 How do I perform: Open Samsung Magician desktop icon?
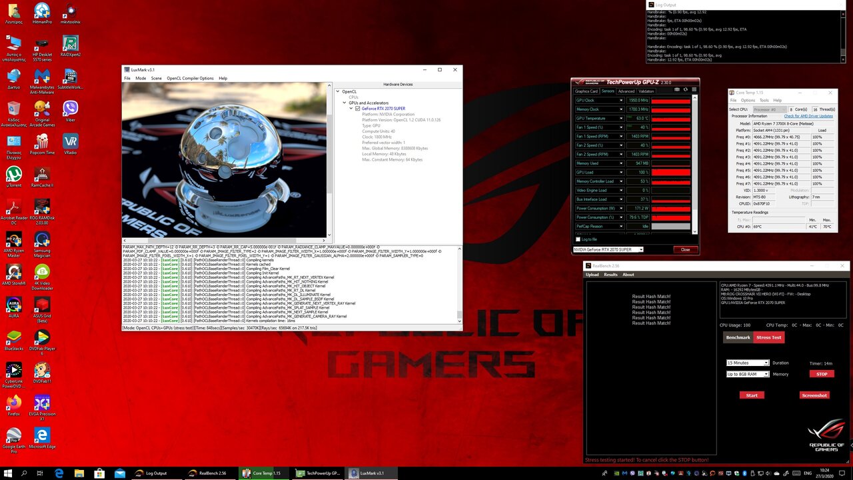[42, 244]
